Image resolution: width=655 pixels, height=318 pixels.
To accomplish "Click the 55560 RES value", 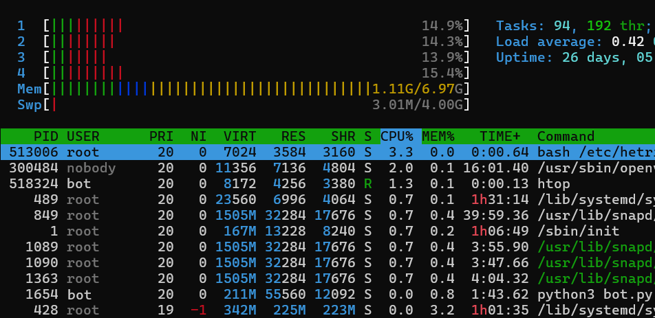I will (x=285, y=295).
